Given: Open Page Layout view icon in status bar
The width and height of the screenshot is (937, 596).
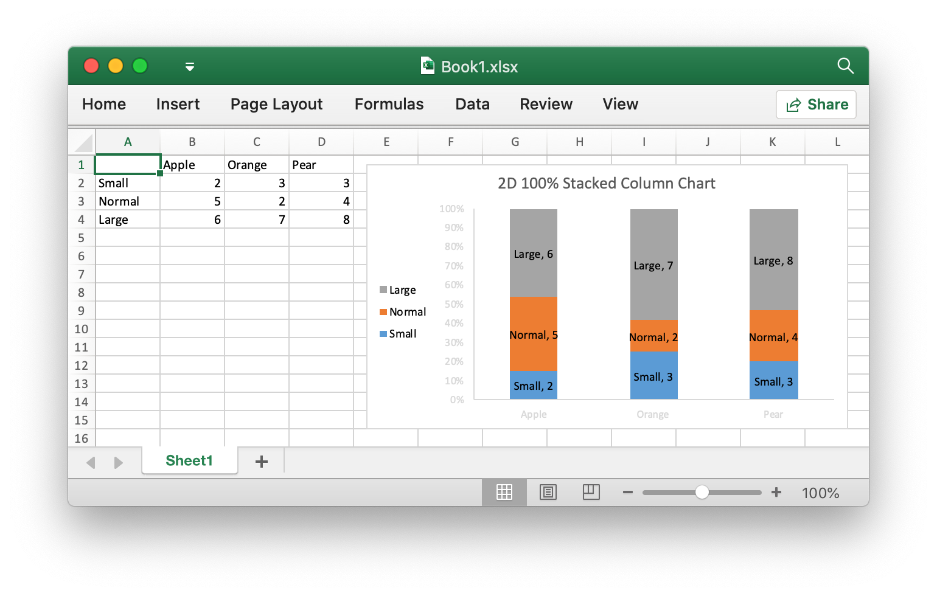Looking at the screenshot, I should click(548, 492).
